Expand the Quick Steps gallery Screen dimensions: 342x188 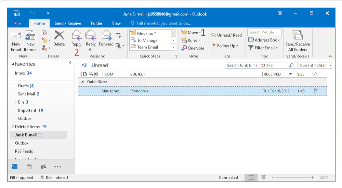[174, 47]
